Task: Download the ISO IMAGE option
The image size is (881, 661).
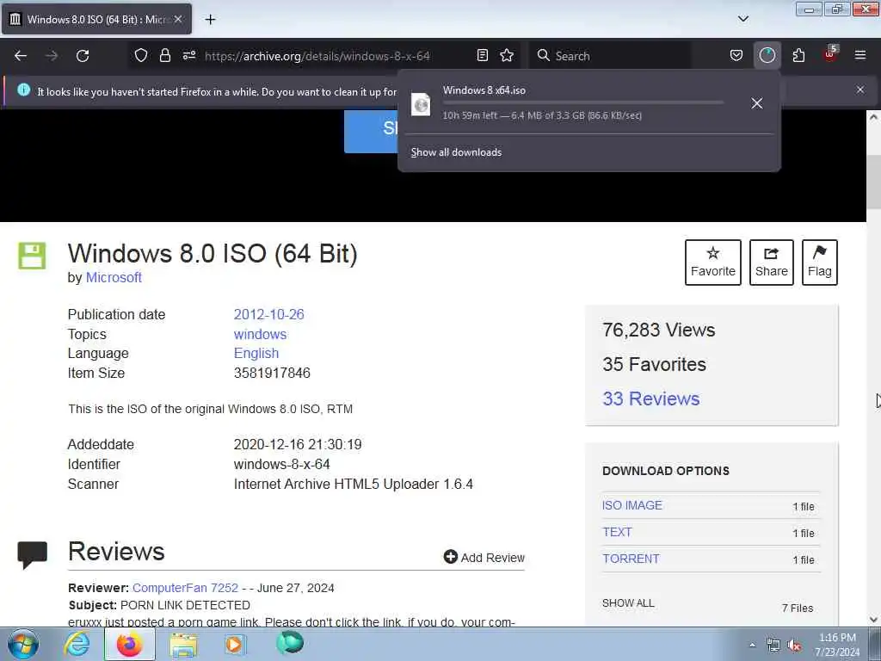Action: (x=632, y=505)
